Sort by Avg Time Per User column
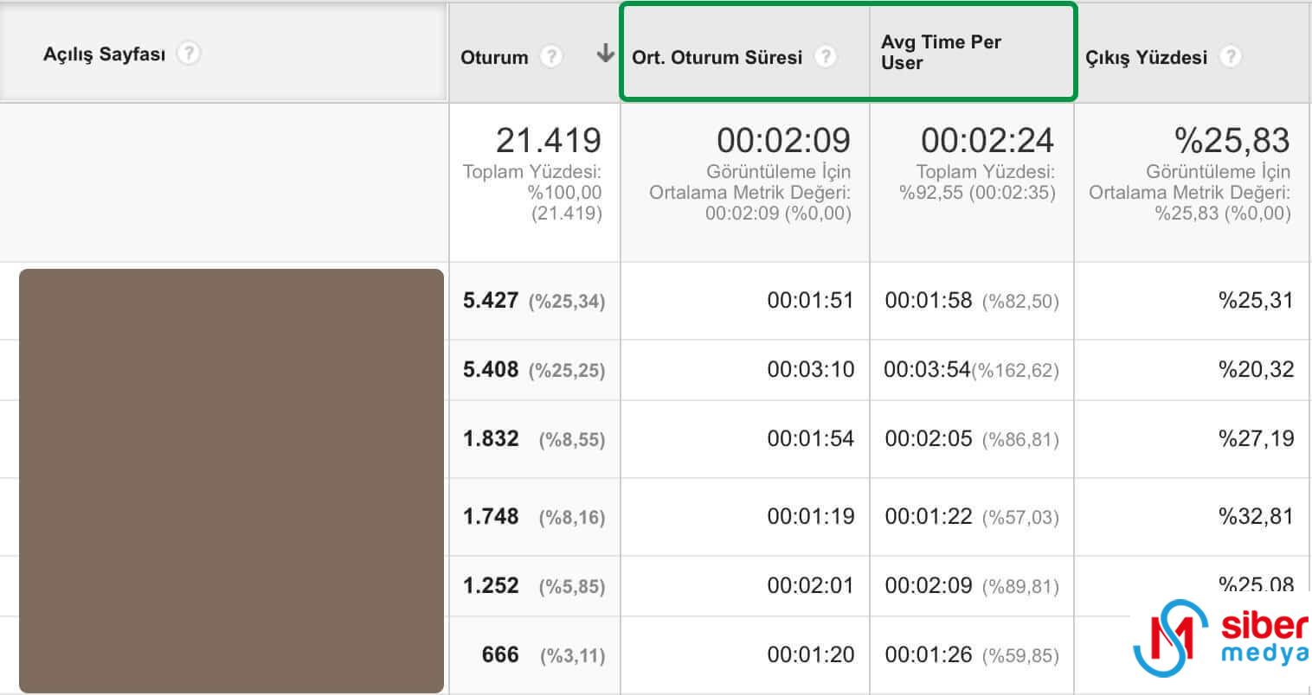This screenshot has width=1312, height=695. 941,53
